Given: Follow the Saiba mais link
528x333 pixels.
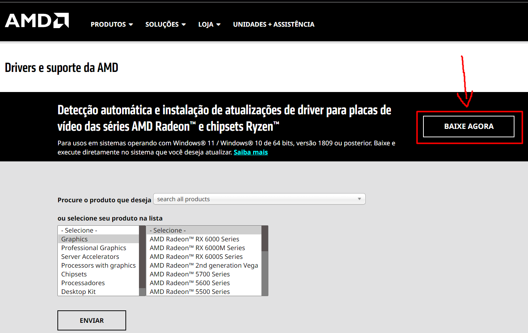Looking at the screenshot, I should (251, 152).
